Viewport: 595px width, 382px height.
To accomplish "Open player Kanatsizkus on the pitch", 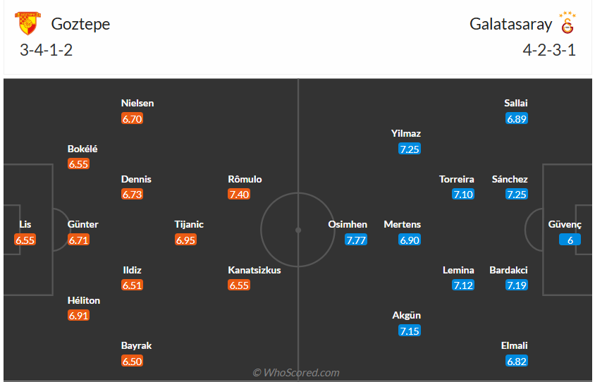I will (254, 270).
